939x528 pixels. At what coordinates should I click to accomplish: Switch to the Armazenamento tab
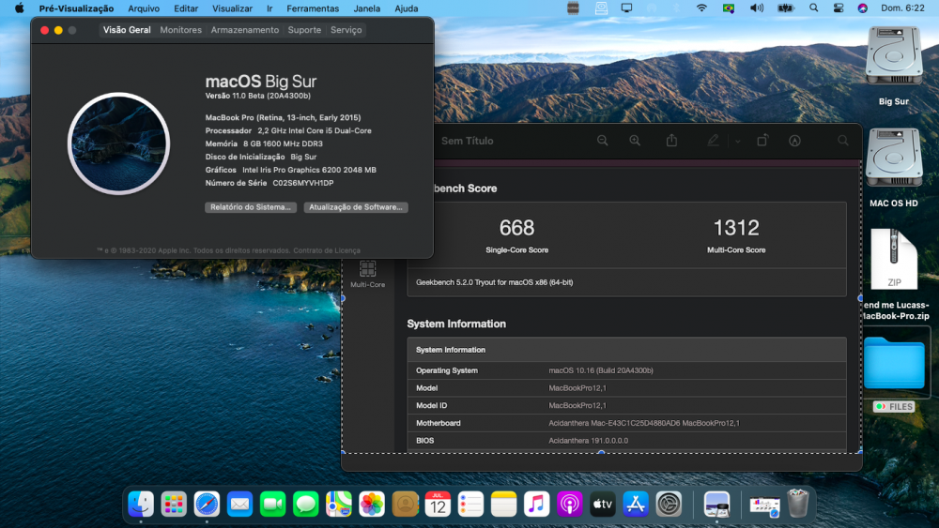pyautogui.click(x=245, y=30)
